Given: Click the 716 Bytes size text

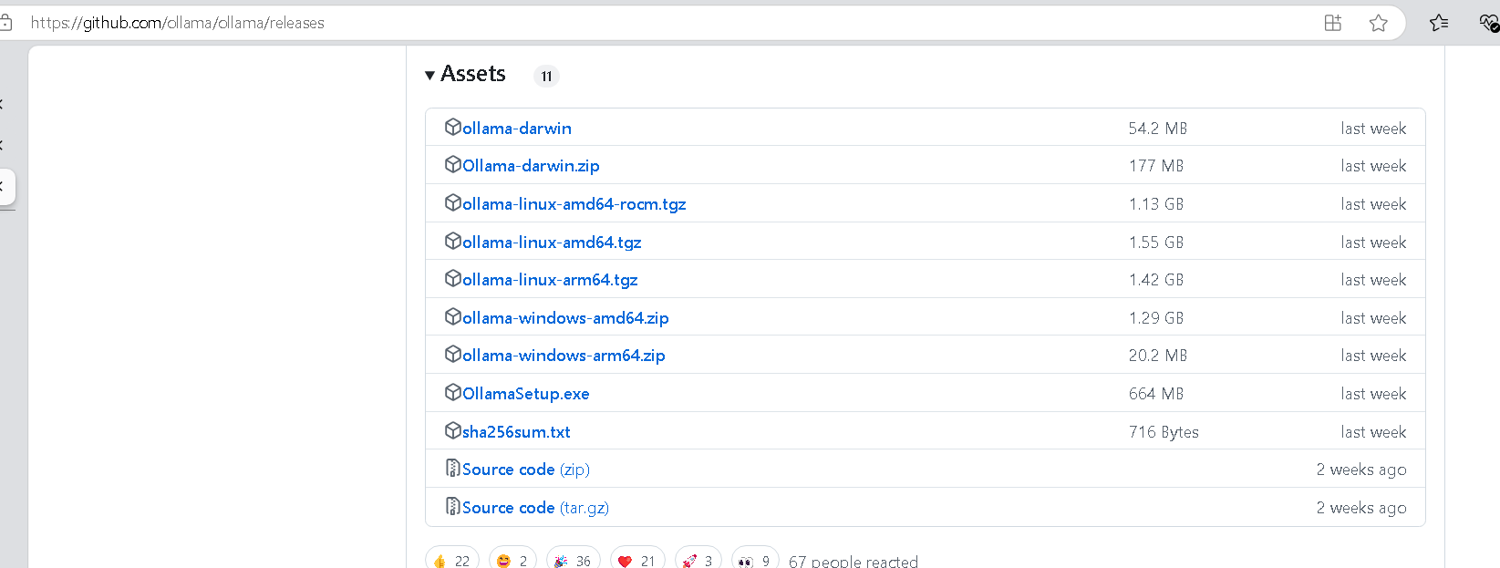Looking at the screenshot, I should [x=1164, y=432].
